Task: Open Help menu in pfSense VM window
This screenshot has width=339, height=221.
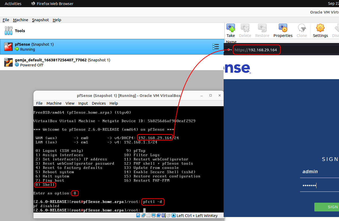Action: pos(114,103)
